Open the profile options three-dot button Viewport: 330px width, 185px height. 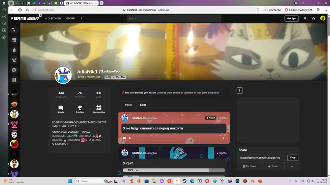point(239,90)
